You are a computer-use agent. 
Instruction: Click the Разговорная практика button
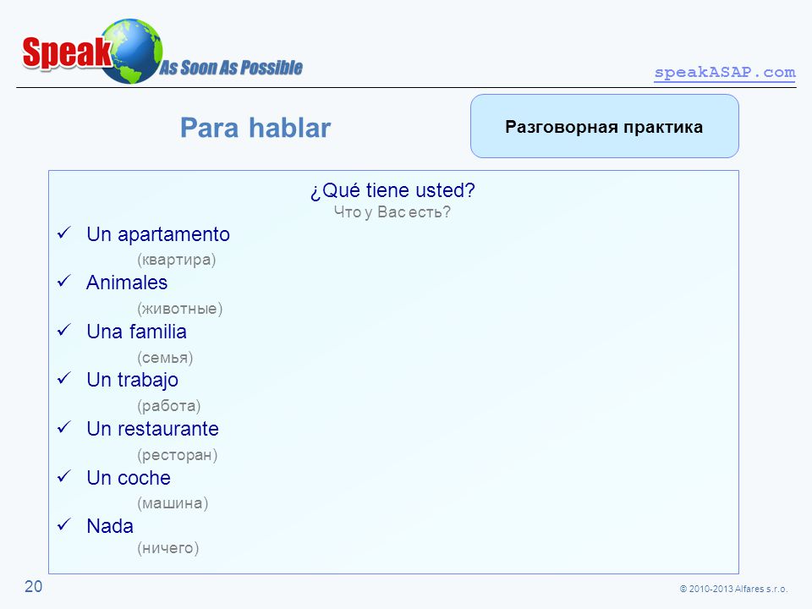604,126
